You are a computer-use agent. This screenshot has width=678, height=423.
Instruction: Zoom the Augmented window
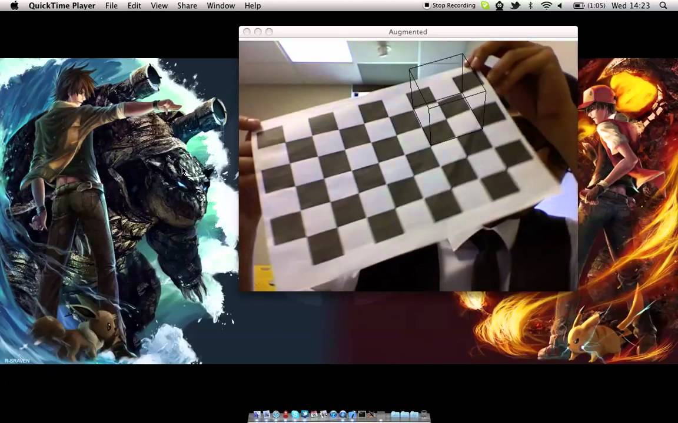[269, 32]
